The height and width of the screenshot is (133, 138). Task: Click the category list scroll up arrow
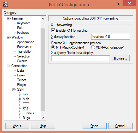coord(43,19)
